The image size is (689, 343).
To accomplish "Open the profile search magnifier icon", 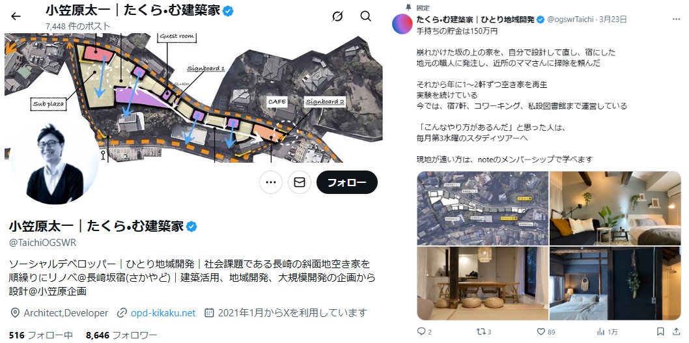I will [x=365, y=16].
